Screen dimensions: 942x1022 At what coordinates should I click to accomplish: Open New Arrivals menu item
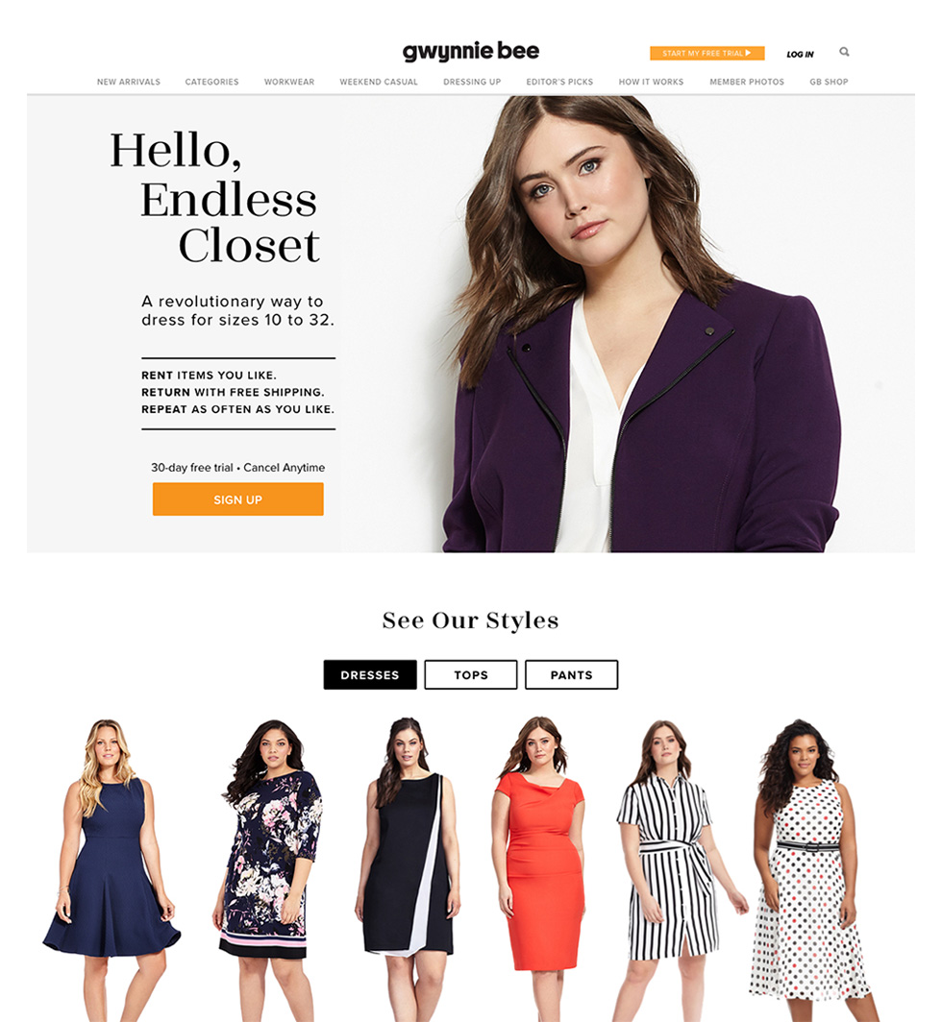click(129, 83)
